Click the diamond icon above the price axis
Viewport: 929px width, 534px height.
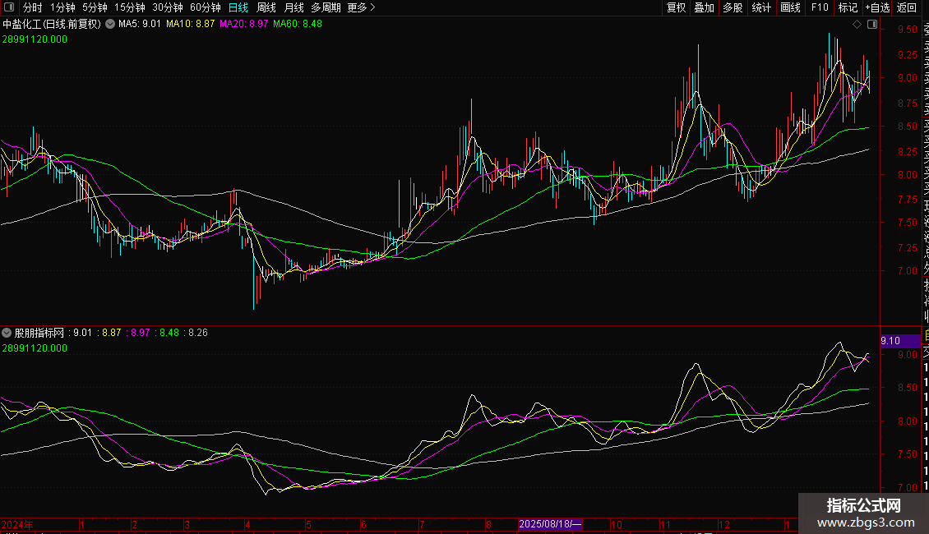[857, 25]
